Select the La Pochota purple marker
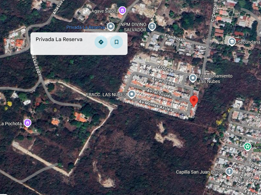 pyautogui.click(x=27, y=123)
